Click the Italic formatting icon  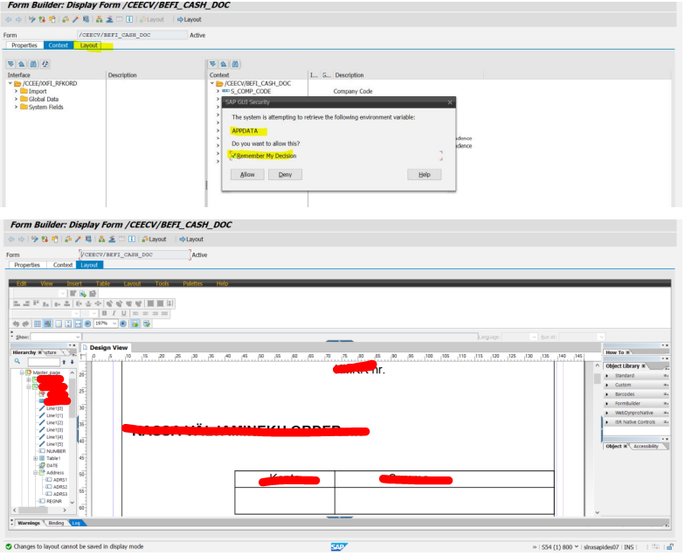tap(113, 313)
